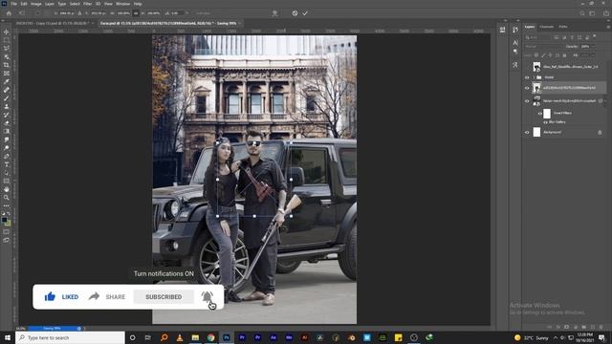Click the background color swatch
The width and height of the screenshot is (612, 344).
[x=8, y=224]
